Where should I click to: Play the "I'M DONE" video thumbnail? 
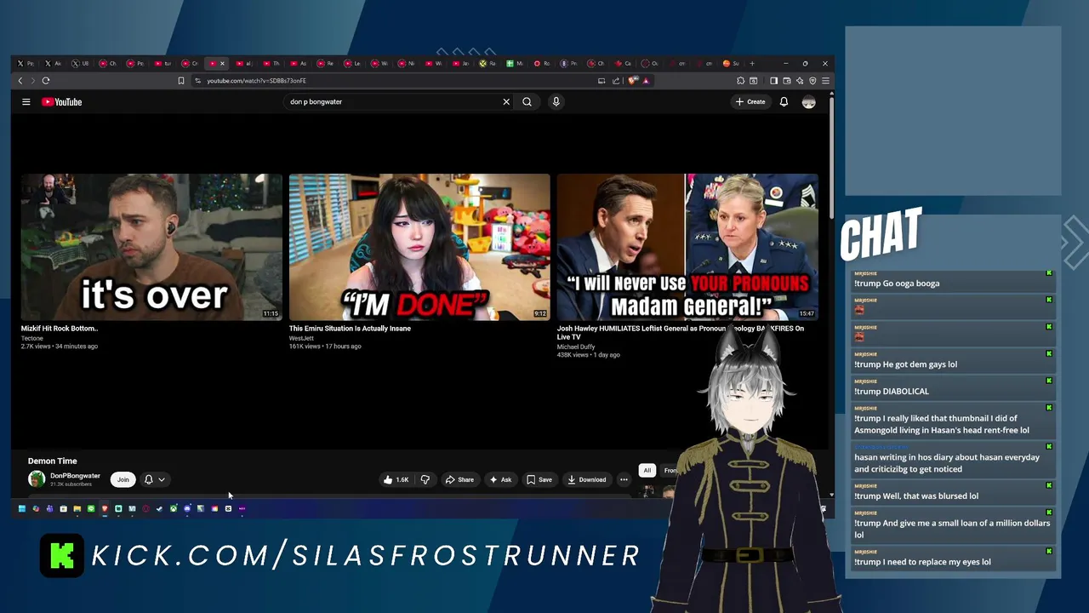[419, 247]
